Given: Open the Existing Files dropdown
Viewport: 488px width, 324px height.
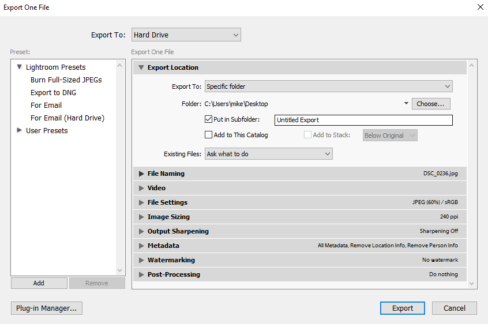Looking at the screenshot, I should [x=269, y=154].
